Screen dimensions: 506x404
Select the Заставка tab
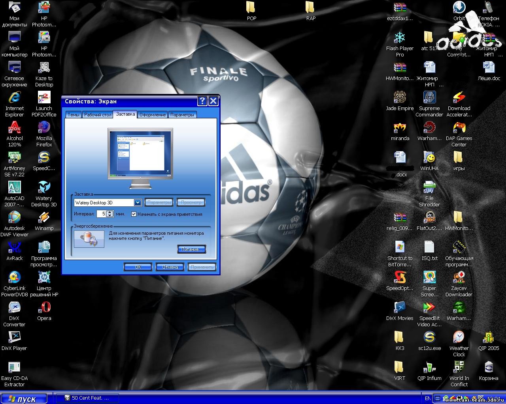pyautogui.click(x=125, y=114)
